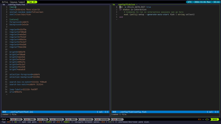Image resolution: width=221 pixels, height=124 pixels.
Task: Click the bright5=f5c2e7 line
Action: point(17,65)
